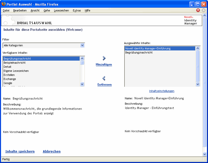Image resolution: width=208 pixels, height=163 pixels.
Task: Maximize the Firefox window
Action: point(198,4)
